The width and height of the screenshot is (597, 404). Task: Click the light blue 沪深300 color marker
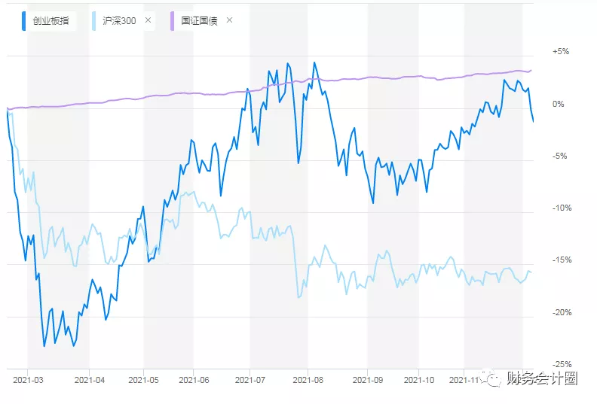pos(93,20)
